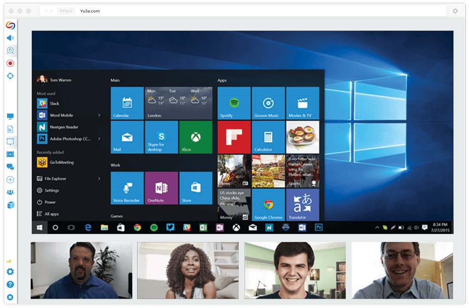Image resolution: width=469 pixels, height=308 pixels.
Task: Show hidden tray icons arrow
Action: point(377,227)
